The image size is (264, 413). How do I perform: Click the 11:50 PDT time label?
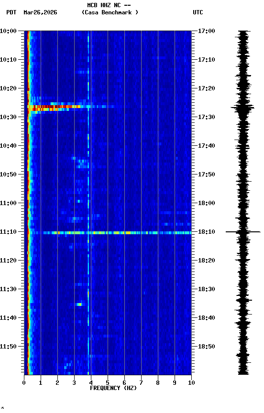click(x=8, y=347)
